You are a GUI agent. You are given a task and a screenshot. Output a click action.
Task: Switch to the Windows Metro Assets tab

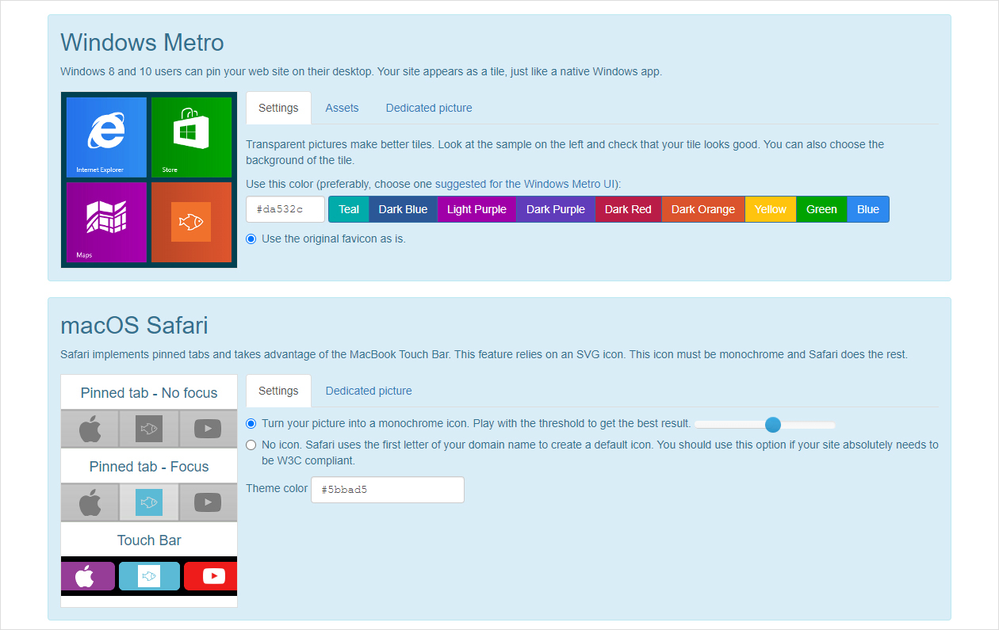342,108
